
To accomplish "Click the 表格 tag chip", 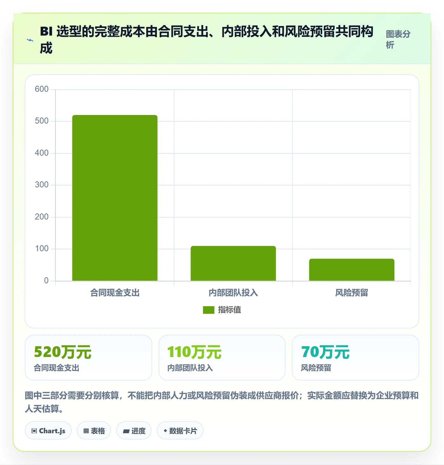I will [94, 431].
